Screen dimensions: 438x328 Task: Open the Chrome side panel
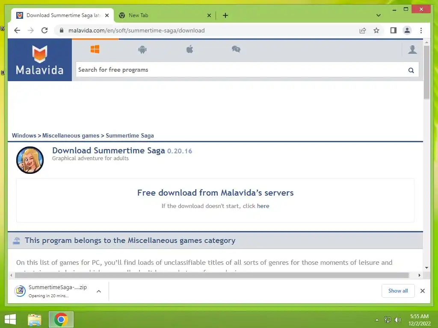[394, 30]
